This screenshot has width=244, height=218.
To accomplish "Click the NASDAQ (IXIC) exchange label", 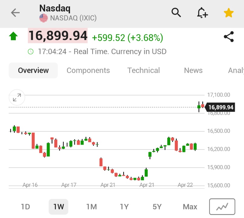I will [74, 18].
